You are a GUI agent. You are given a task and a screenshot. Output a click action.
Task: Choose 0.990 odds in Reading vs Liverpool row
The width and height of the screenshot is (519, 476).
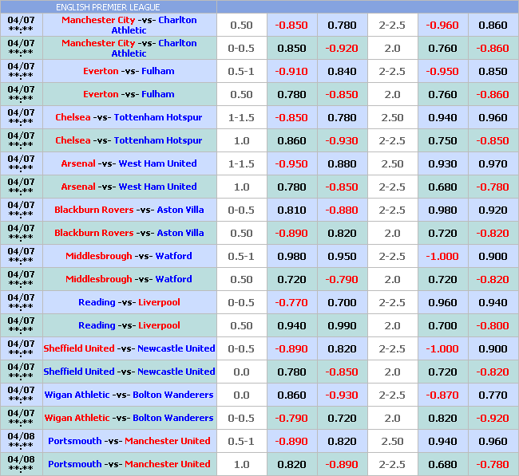coord(342,325)
